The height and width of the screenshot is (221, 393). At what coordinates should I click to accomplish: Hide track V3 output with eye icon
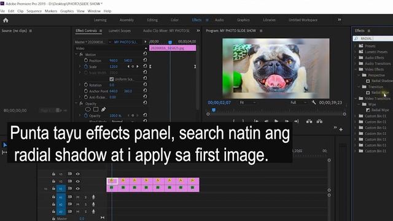tap(78, 174)
